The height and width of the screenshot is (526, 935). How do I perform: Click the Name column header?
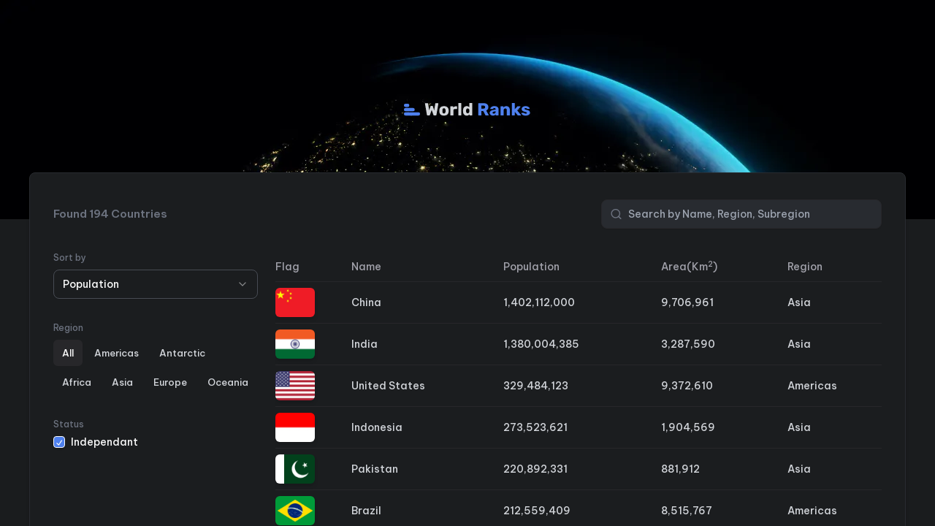pos(366,267)
